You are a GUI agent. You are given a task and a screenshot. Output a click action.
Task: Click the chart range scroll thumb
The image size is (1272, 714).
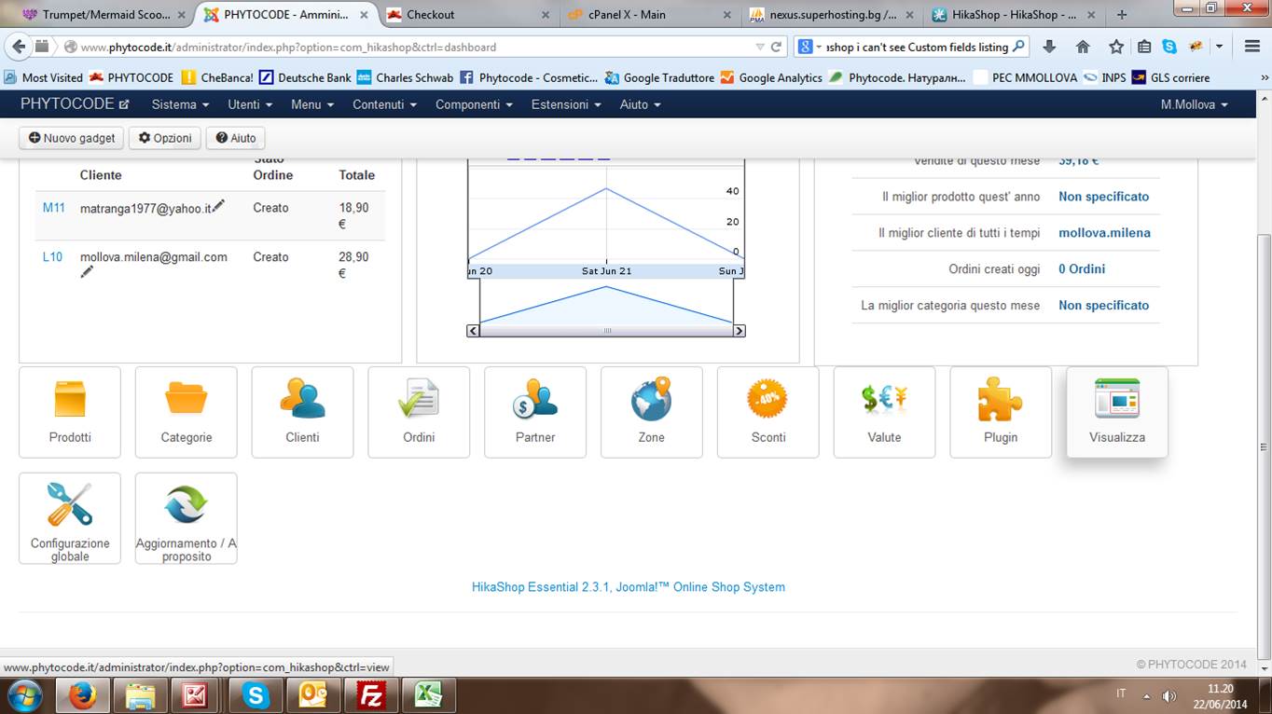tap(607, 331)
